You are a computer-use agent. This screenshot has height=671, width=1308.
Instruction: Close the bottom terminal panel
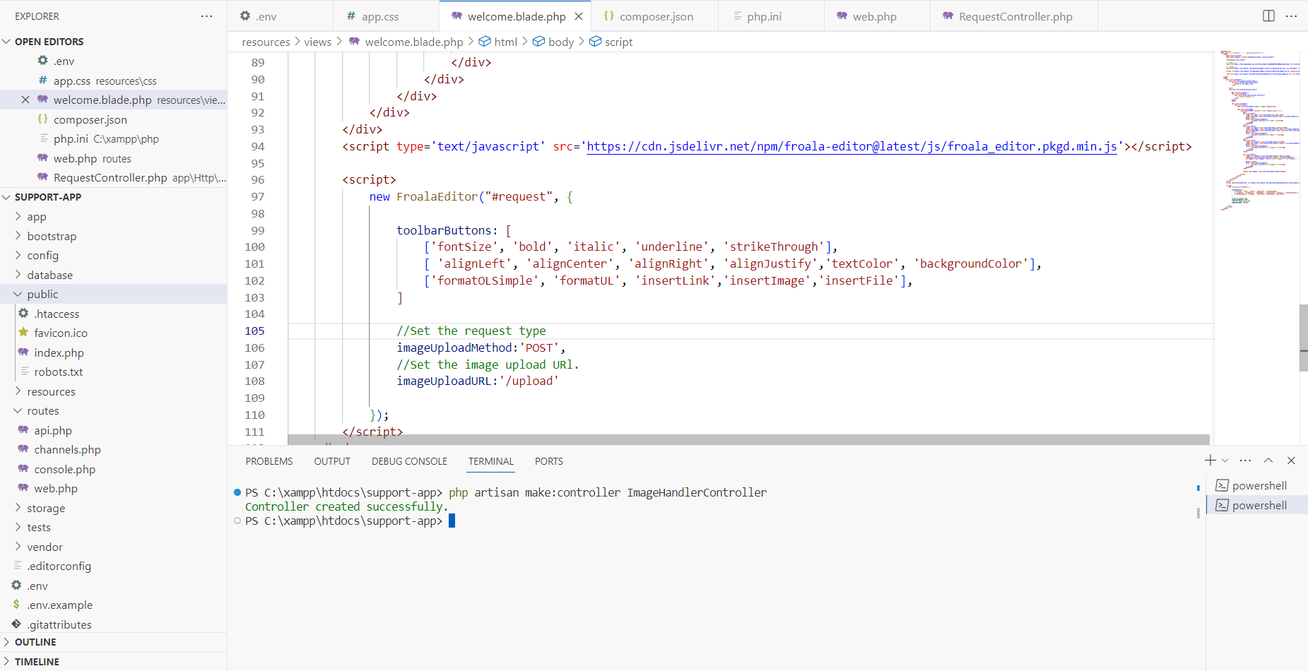click(x=1292, y=461)
